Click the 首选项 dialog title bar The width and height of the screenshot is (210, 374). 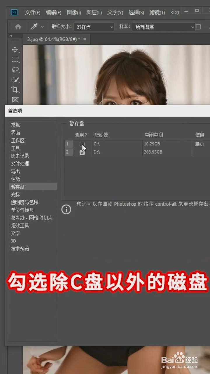tap(107, 111)
